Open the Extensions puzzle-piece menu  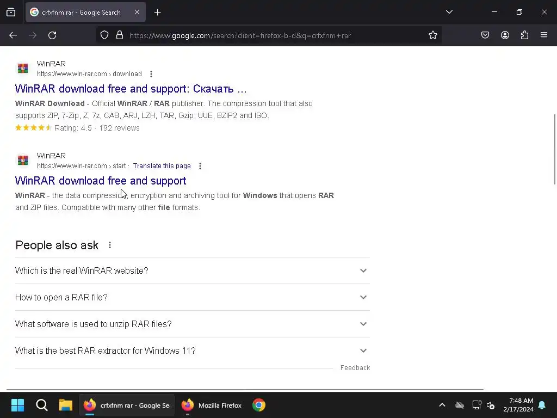point(524,35)
